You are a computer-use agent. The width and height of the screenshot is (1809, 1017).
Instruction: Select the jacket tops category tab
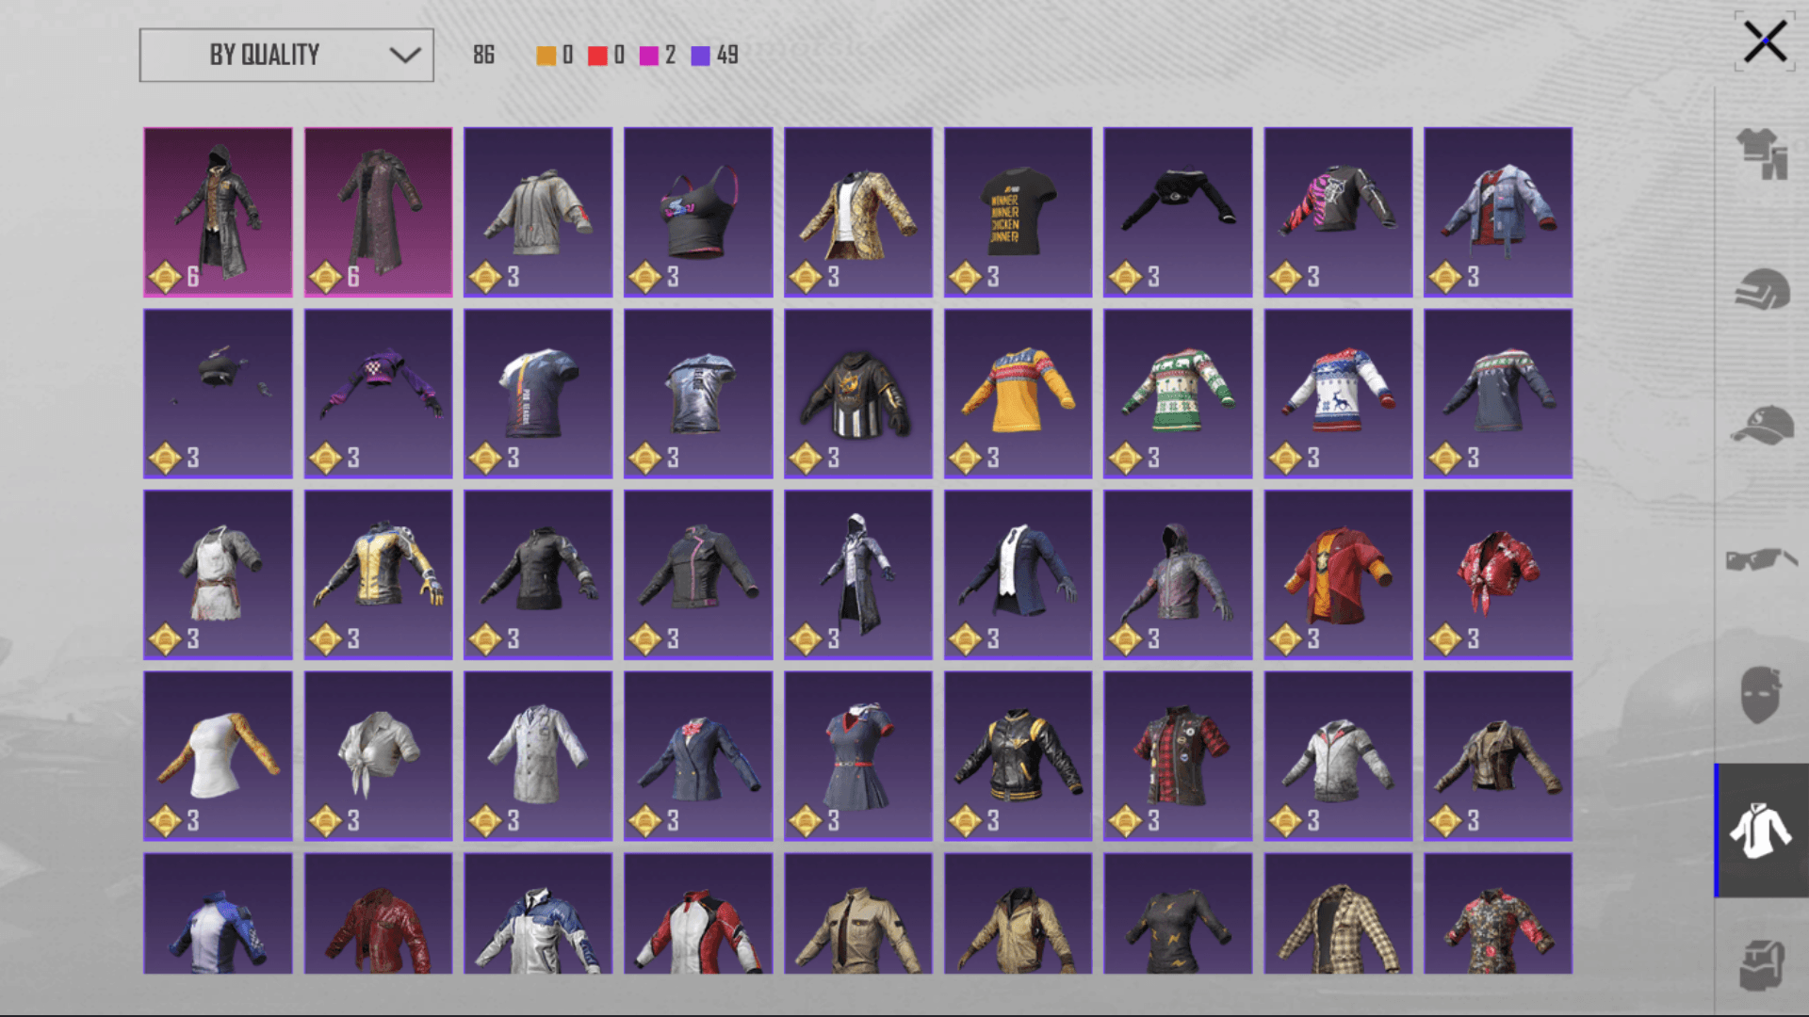1761,830
